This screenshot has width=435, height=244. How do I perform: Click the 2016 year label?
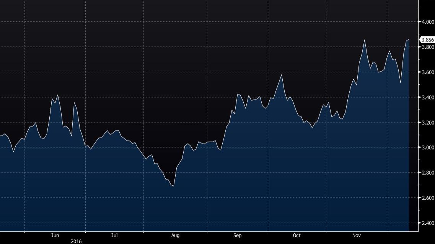(76, 241)
